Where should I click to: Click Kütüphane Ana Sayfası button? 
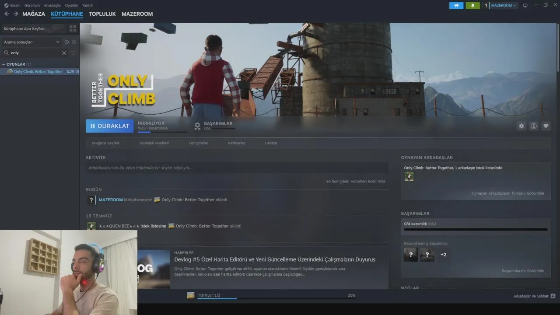tap(33, 28)
